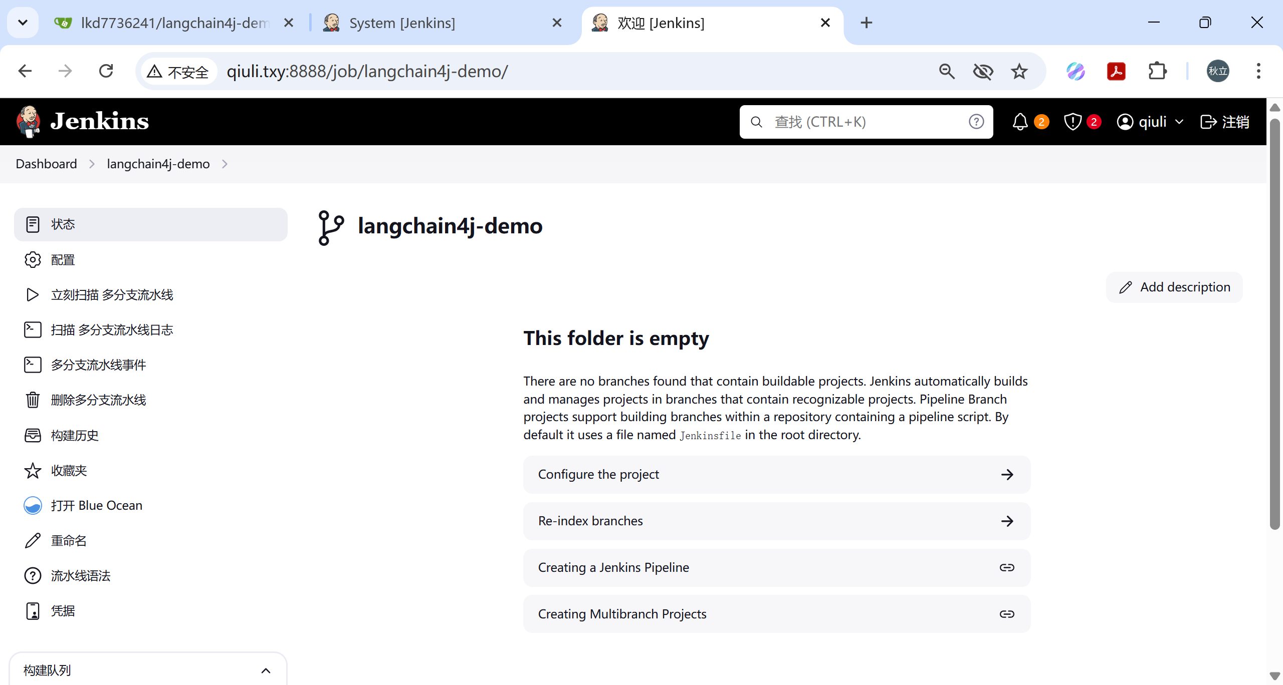Click 删除多分支流水线 trash icon
This screenshot has width=1283, height=685.
[x=33, y=400]
